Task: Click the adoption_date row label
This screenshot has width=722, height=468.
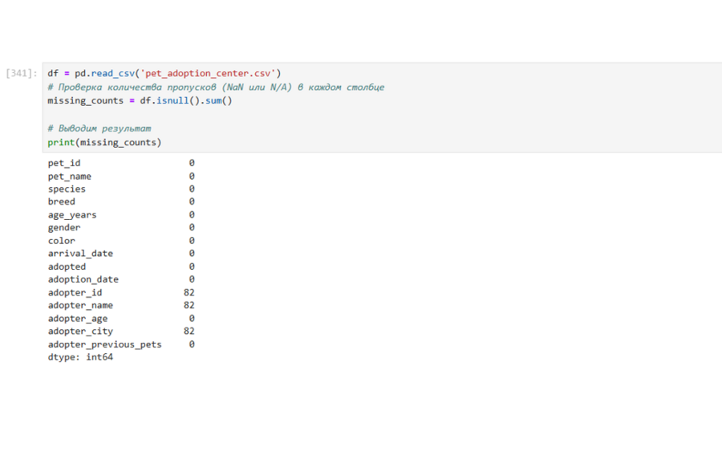Action: pyautogui.click(x=83, y=279)
